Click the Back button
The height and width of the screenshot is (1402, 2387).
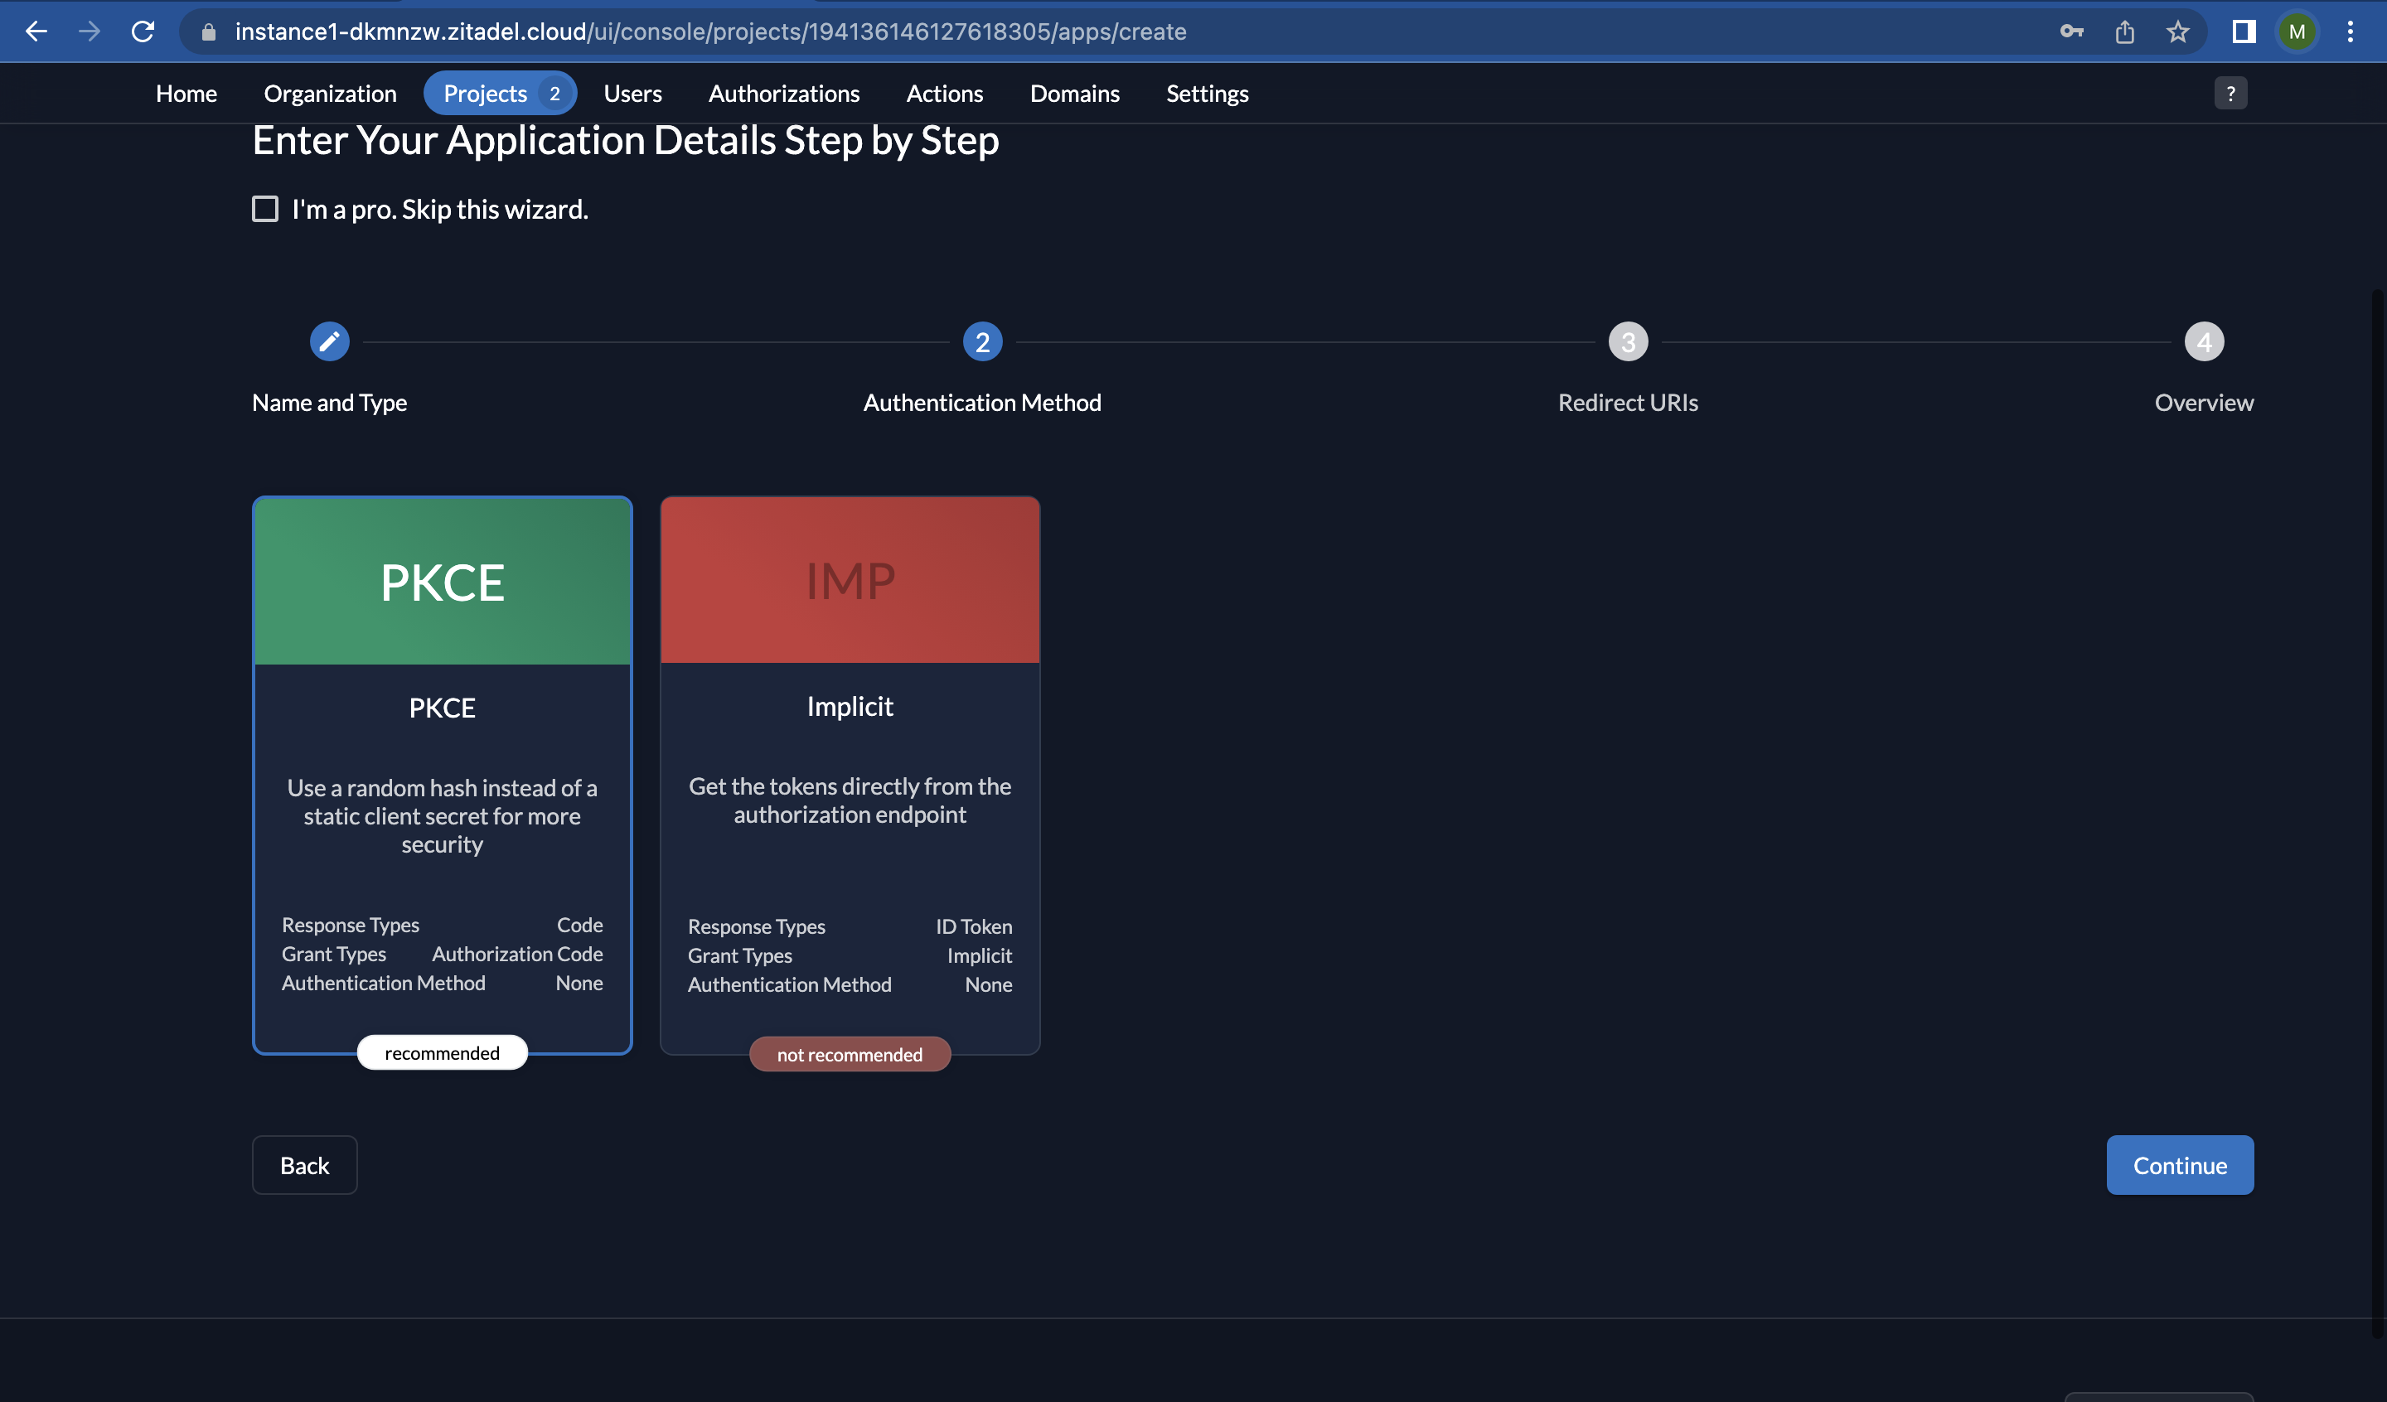tap(304, 1164)
